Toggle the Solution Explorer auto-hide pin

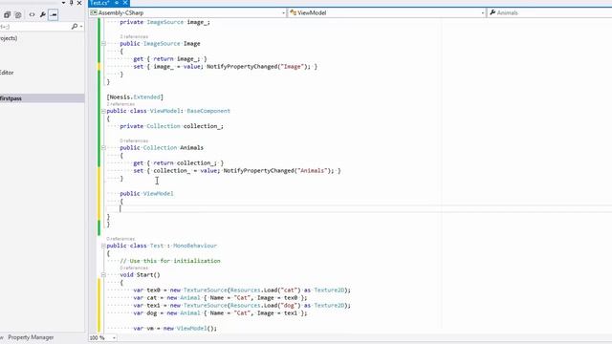click(72, 3)
